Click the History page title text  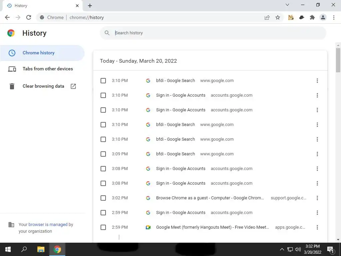coord(34,33)
